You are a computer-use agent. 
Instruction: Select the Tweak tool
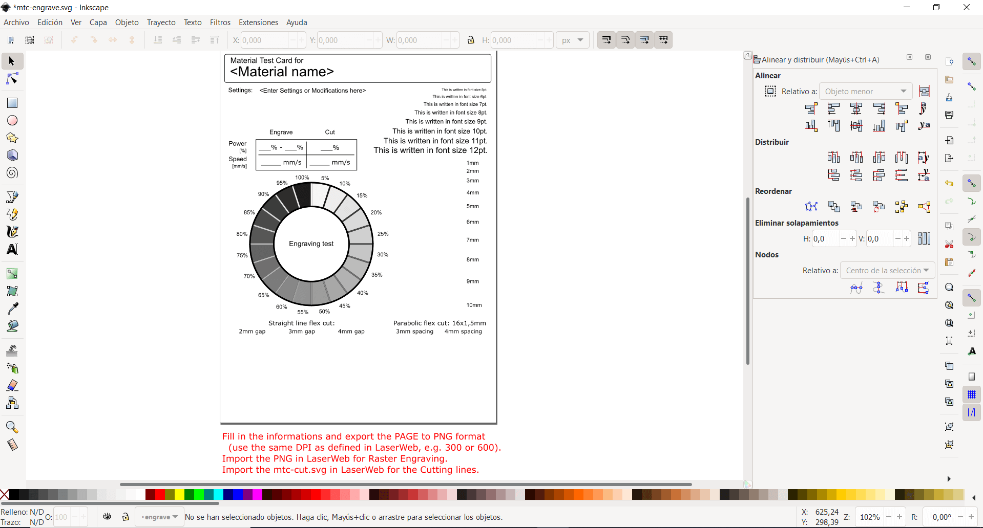point(12,350)
